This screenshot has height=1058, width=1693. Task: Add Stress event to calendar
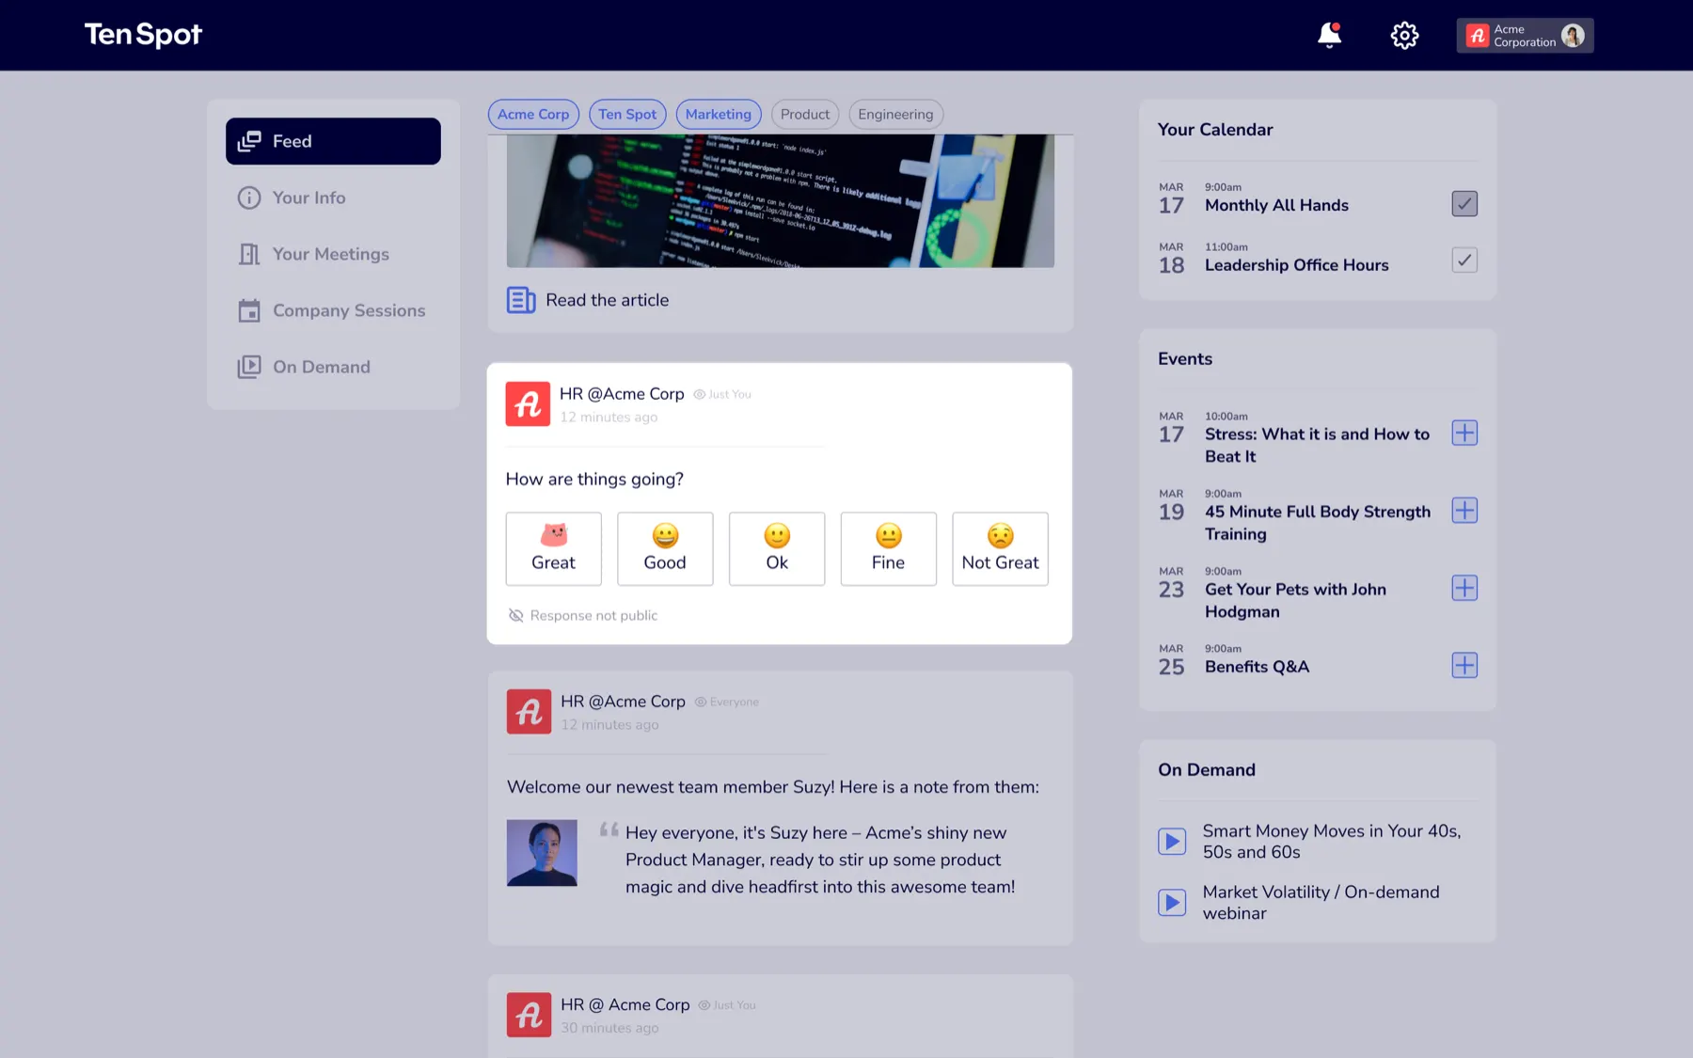coord(1464,433)
